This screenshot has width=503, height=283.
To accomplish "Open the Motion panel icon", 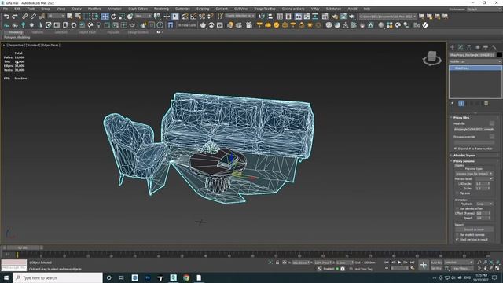I will tap(477, 47).
